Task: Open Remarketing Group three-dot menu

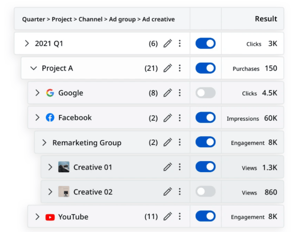Action: point(180,142)
